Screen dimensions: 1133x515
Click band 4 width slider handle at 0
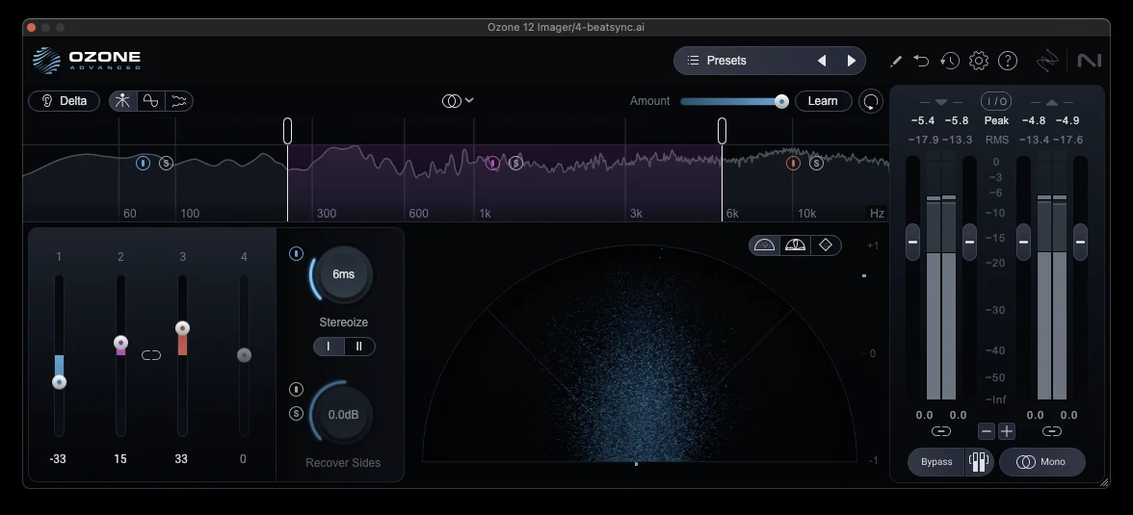[x=245, y=354]
